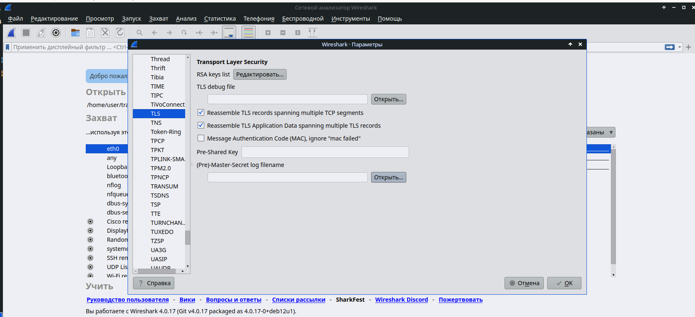Screen dimensions: 695x317
Task: Click the find packet magnifier icon
Action: point(140,33)
